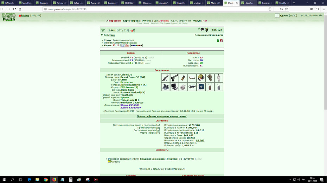
Task: Open the Удочка fishing rod link
Action: tap(284, 15)
